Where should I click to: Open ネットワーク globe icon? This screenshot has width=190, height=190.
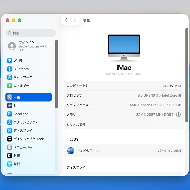click(10, 77)
